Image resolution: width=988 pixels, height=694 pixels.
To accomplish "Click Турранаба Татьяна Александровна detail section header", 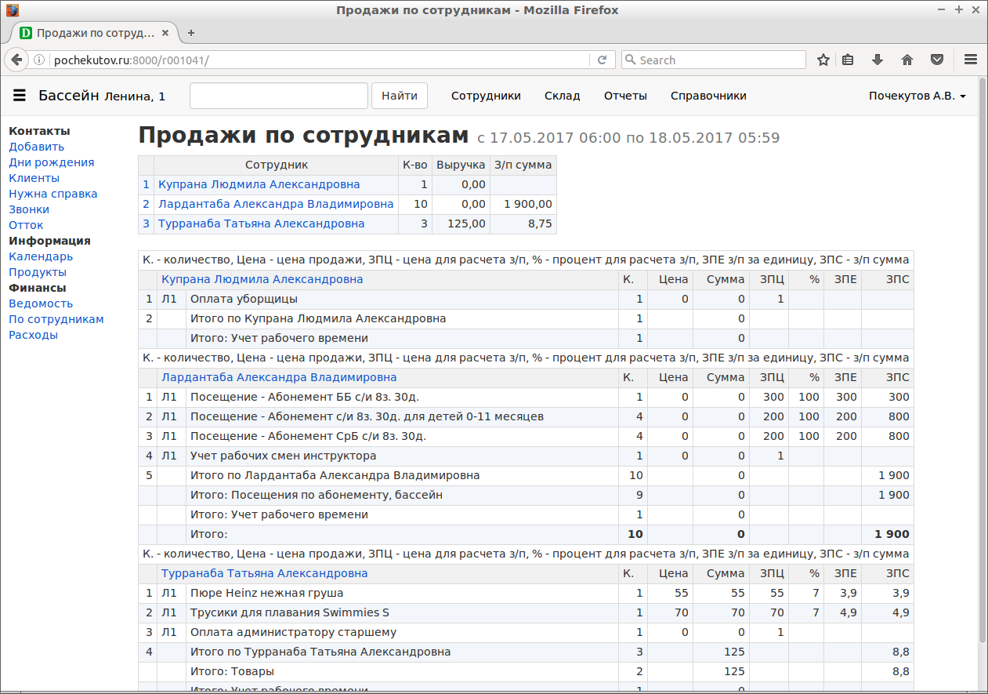I will pyautogui.click(x=265, y=573).
